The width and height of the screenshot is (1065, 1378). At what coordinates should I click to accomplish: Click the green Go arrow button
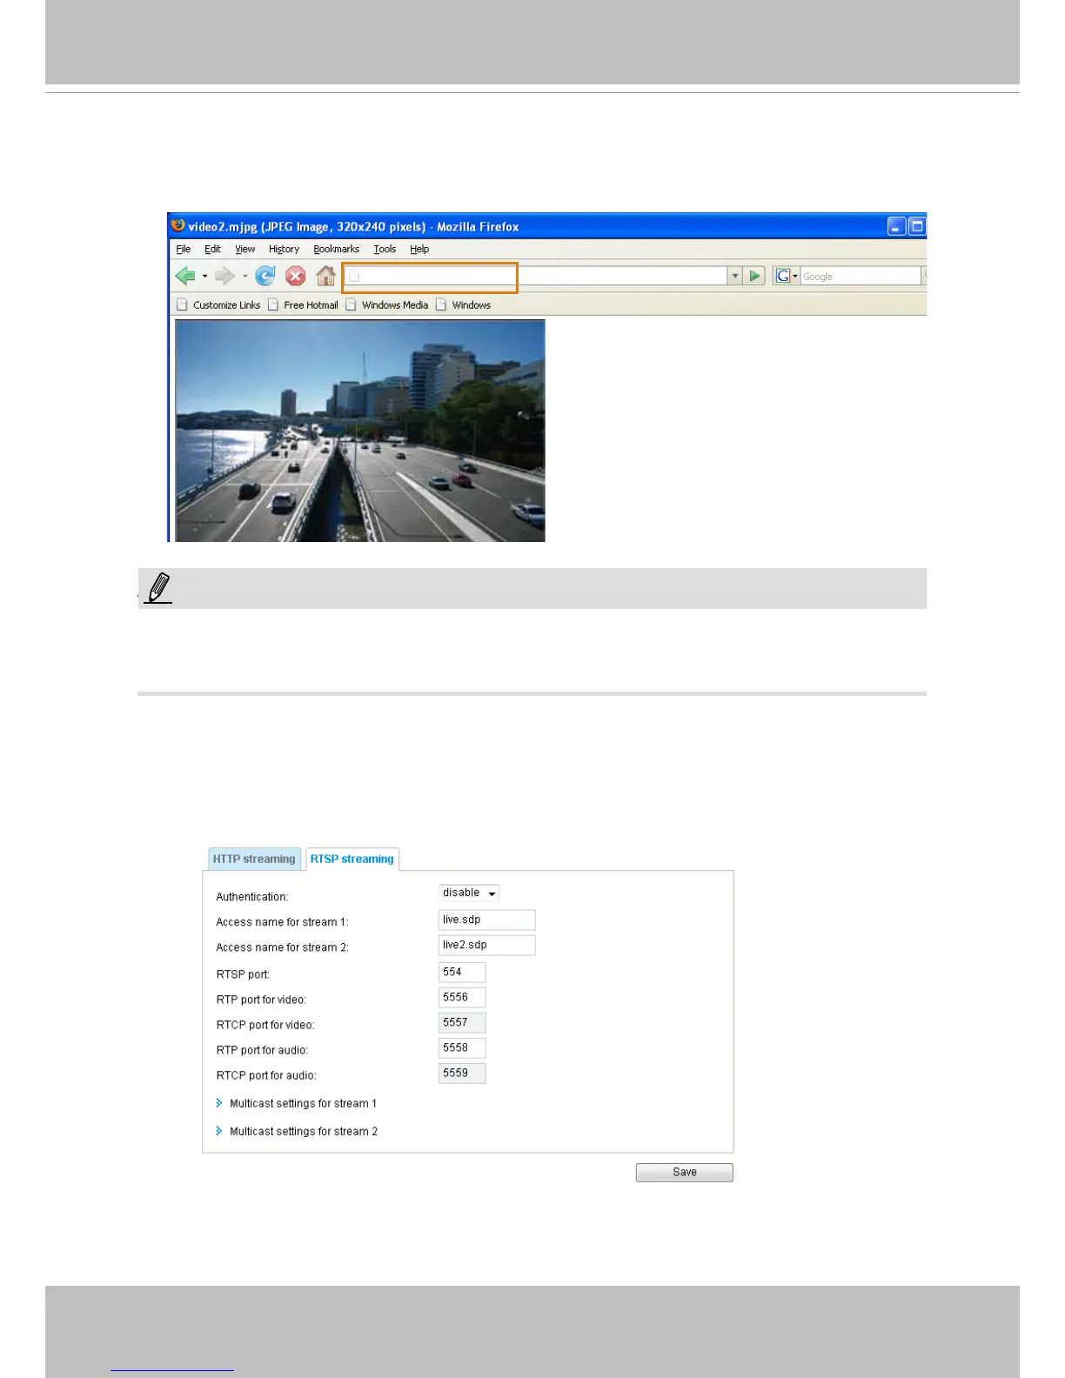[x=755, y=276]
